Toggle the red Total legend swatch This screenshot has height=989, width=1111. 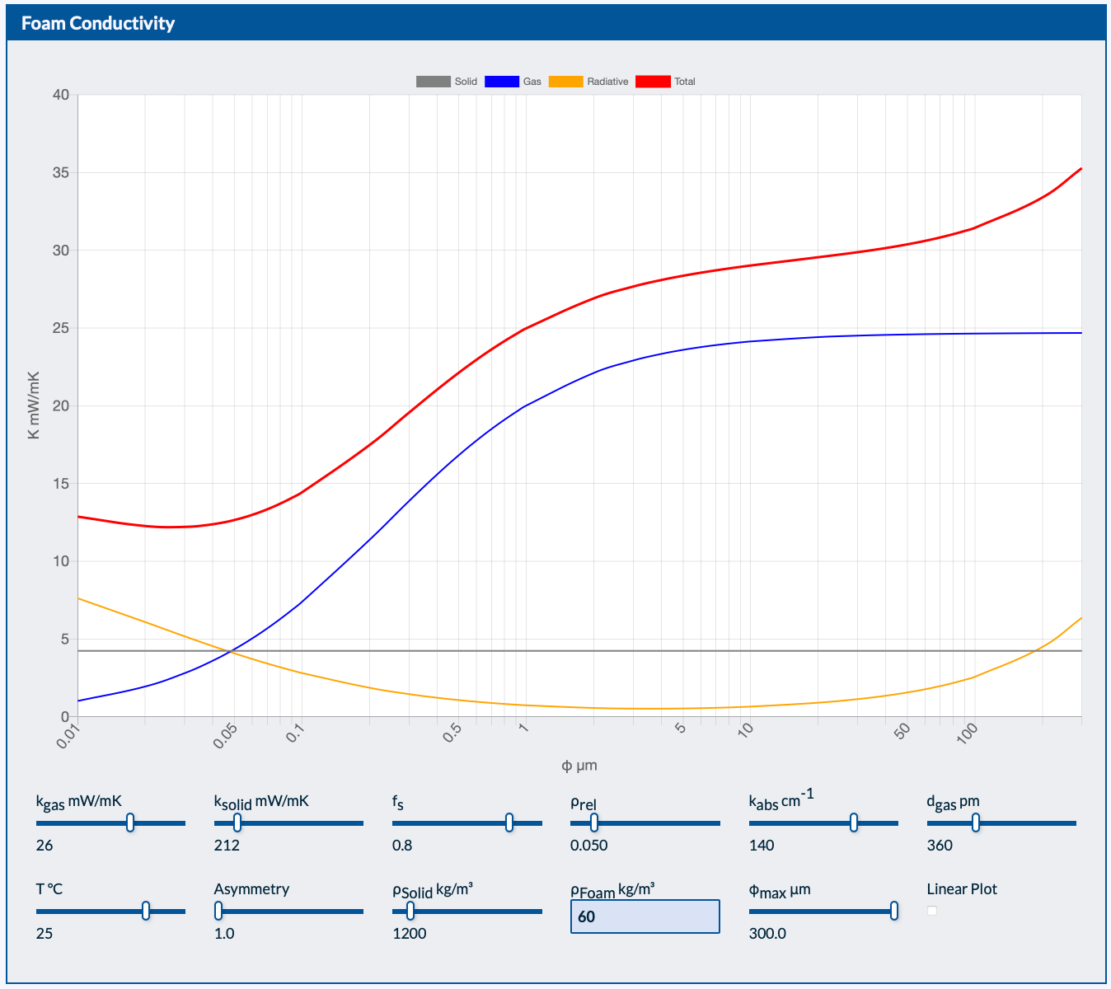652,82
